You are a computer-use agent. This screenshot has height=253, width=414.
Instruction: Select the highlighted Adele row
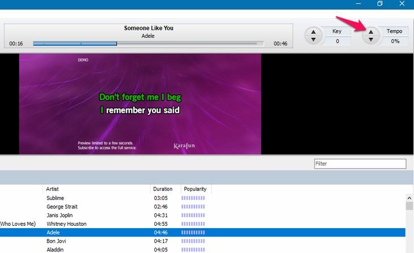point(202,233)
